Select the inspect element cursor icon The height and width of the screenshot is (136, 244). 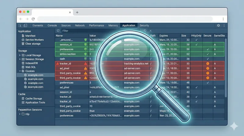(x=20, y=26)
